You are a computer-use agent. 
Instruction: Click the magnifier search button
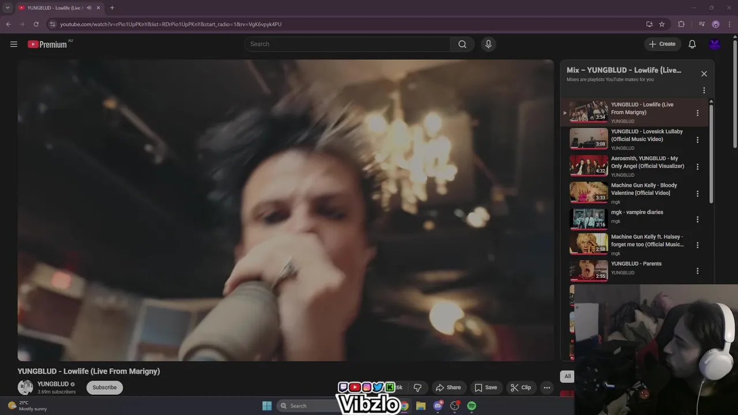(462, 44)
